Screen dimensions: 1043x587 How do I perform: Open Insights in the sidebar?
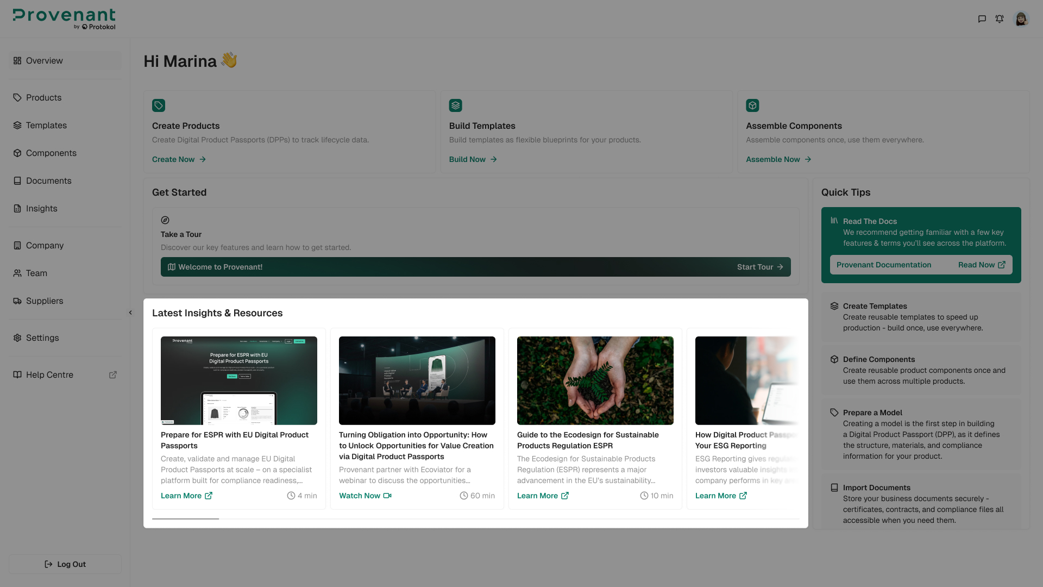click(x=65, y=209)
